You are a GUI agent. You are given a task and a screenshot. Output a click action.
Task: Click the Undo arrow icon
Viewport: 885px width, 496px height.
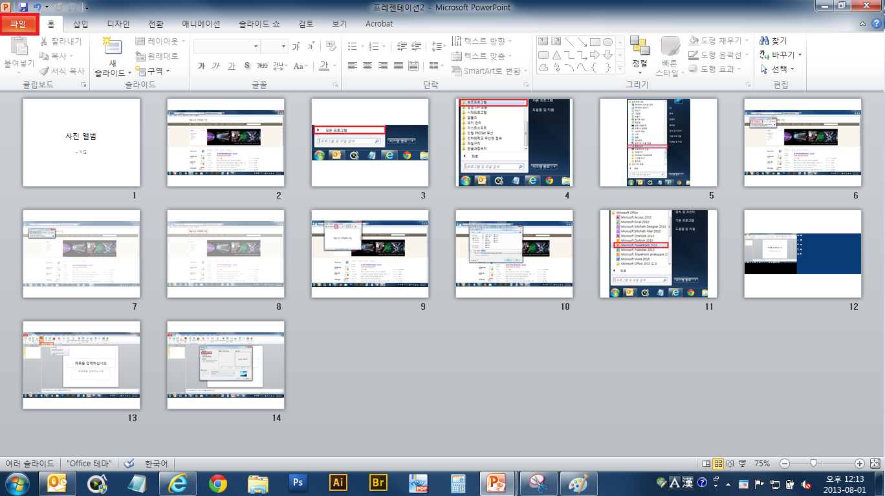(x=38, y=7)
